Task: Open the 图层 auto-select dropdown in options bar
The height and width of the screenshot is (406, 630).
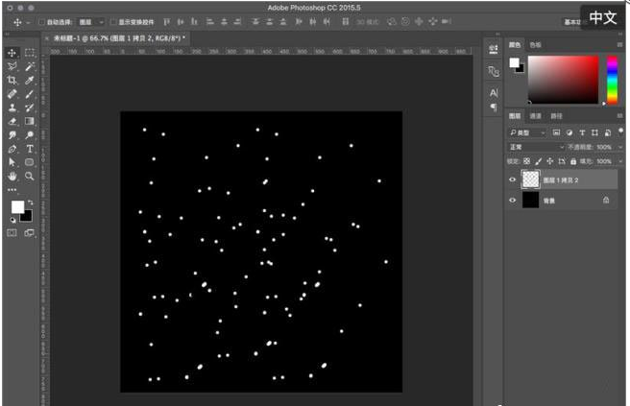Action: tap(91, 20)
